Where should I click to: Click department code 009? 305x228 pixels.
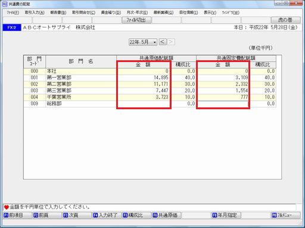click(x=35, y=104)
